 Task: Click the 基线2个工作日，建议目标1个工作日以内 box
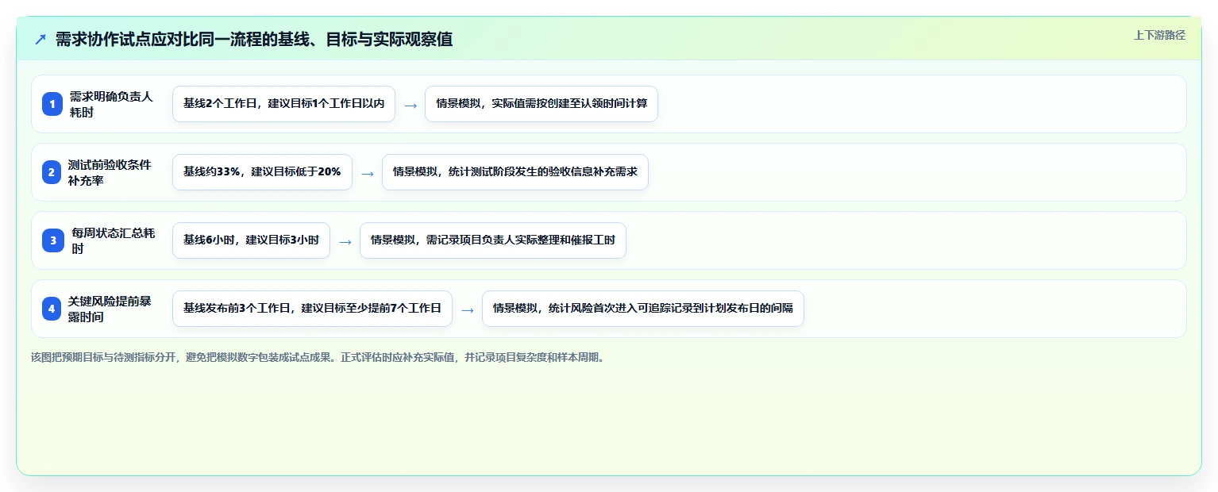pyautogui.click(x=283, y=104)
